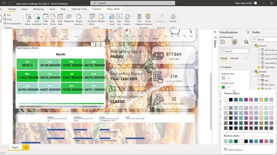This screenshot has width=277, height=155.
Task: Pick the yellow swatch in Theme colors top row
Action: tap(261, 99)
